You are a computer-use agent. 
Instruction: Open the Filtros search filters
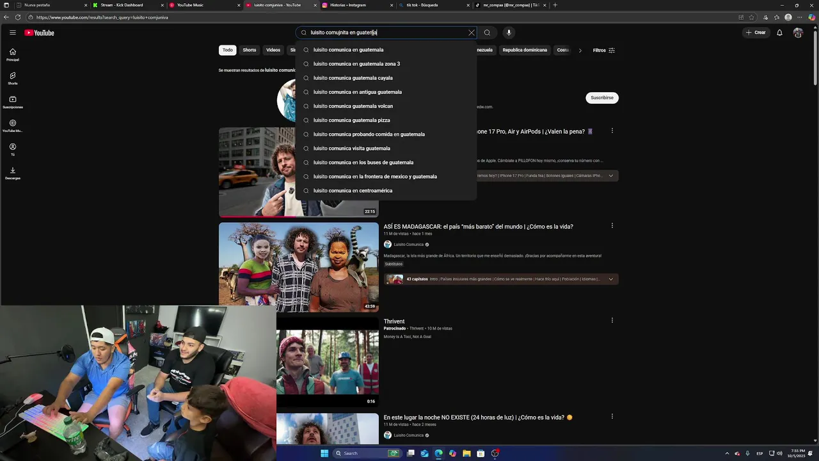(603, 51)
